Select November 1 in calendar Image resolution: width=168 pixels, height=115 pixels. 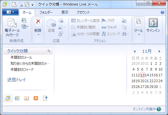151,64
